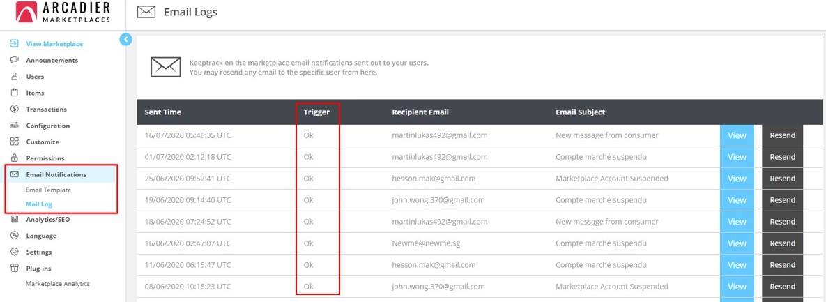Image resolution: width=826 pixels, height=302 pixels.
Task: Click the Language percent icon
Action: [15, 236]
